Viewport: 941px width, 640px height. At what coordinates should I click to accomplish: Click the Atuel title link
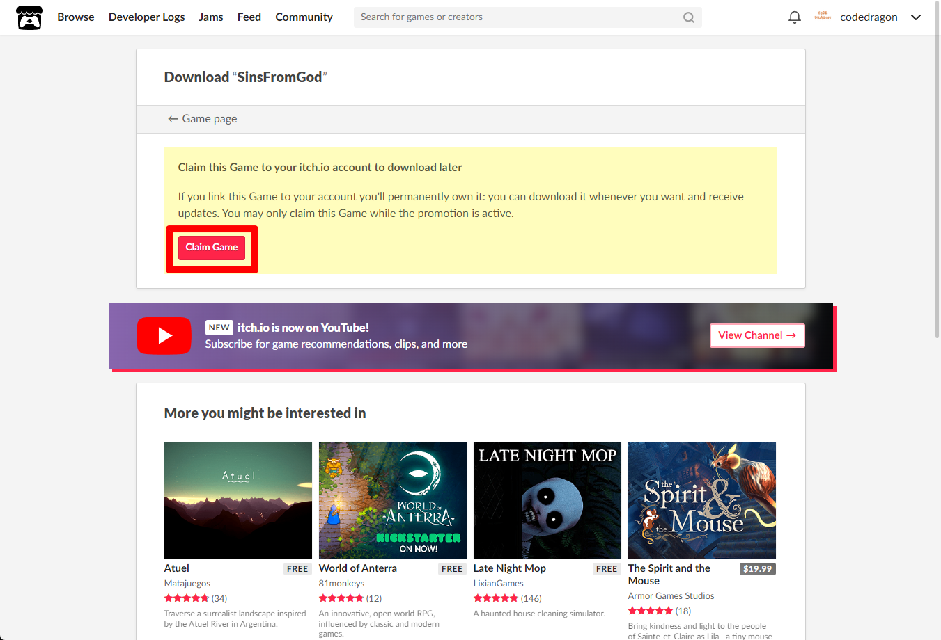(x=177, y=568)
